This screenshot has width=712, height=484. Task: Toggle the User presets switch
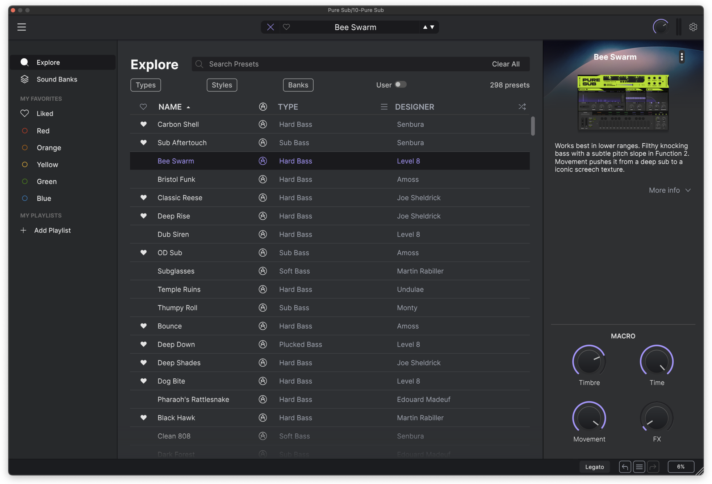click(400, 84)
